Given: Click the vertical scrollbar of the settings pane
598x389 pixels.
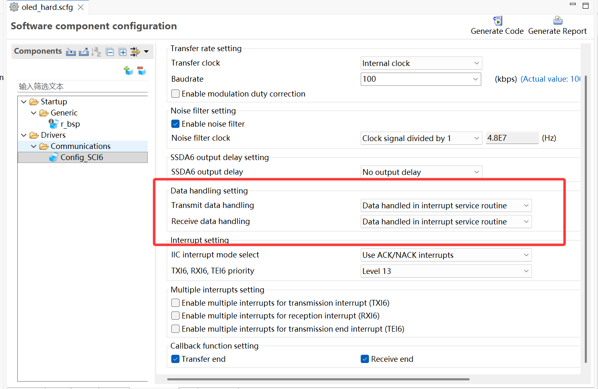Looking at the screenshot, I should (586, 219).
